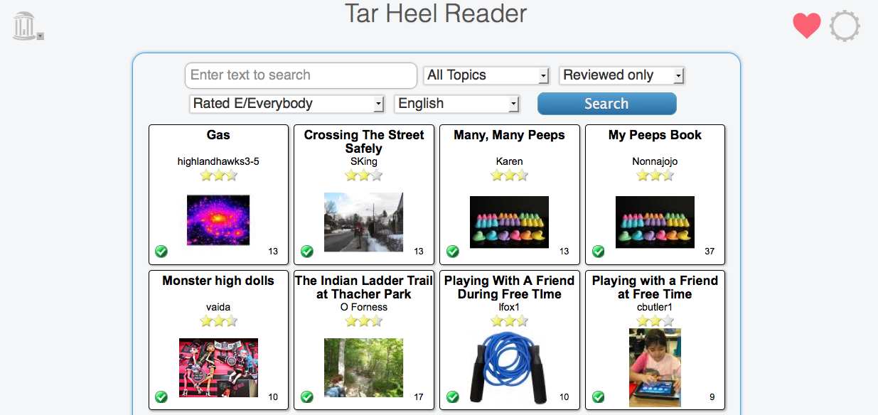878x415 pixels.
Task: Click the reviewed checkmark on My Peeps Book
Action: (598, 252)
